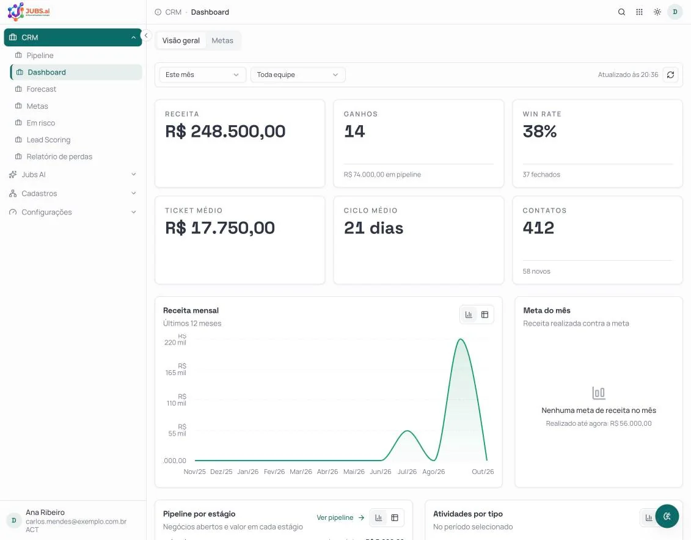This screenshot has height=540, width=691.
Task: Click the Em risco sidebar icon
Action: pyautogui.click(x=18, y=122)
